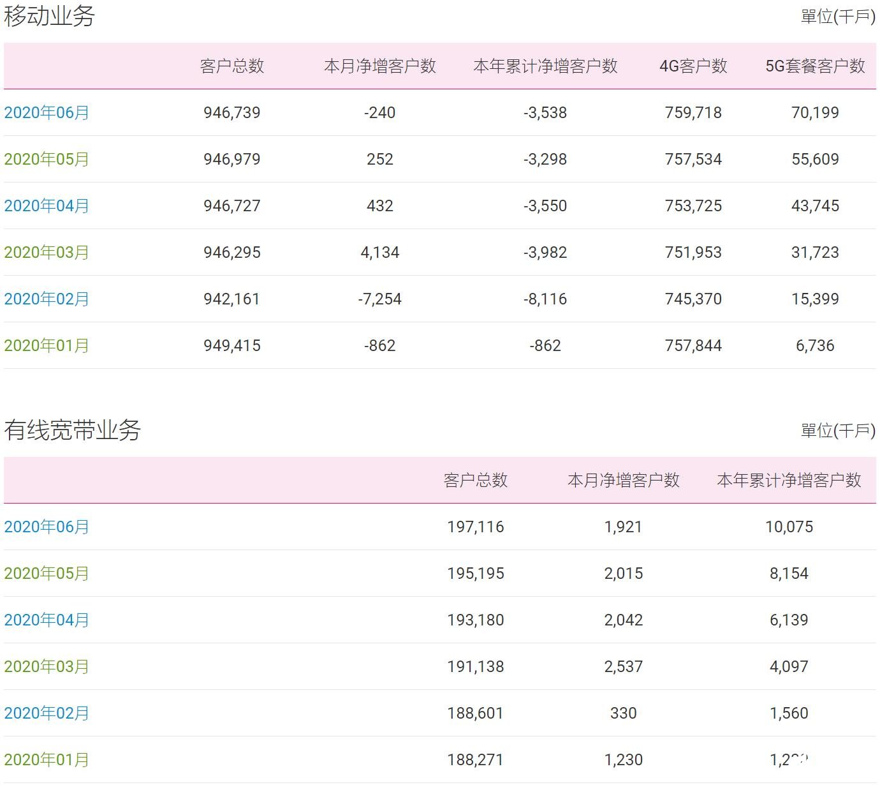Click the 2020年04月 mobile business row link

tap(47, 206)
